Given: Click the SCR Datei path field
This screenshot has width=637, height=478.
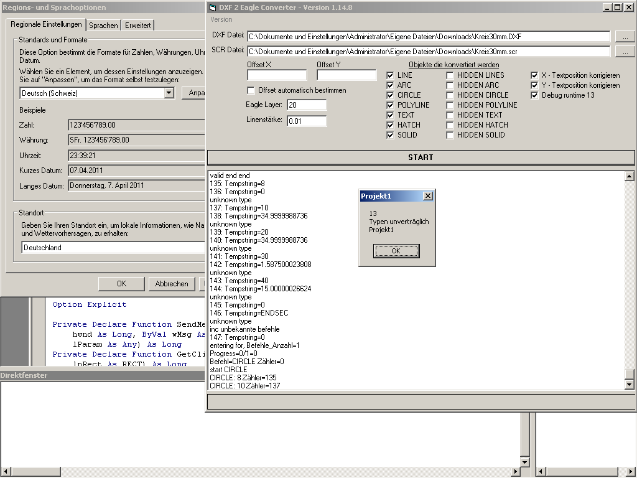Looking at the screenshot, I should pyautogui.click(x=429, y=52).
